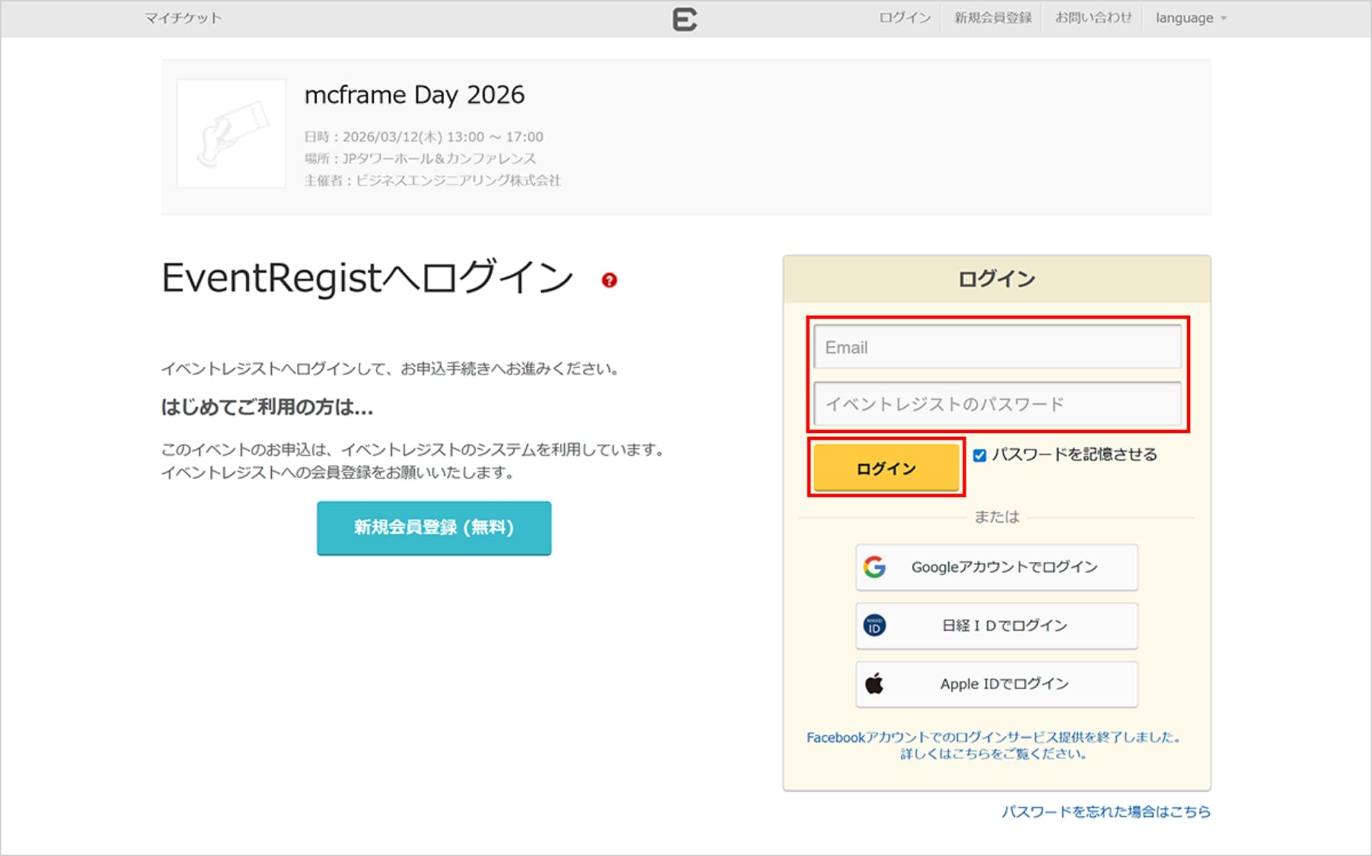Open マイチケット in the top bar
Screen dimensions: 1372x856
pos(183,18)
